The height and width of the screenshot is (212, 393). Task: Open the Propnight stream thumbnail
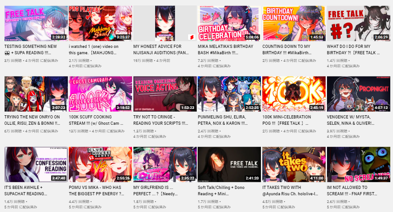(359, 94)
